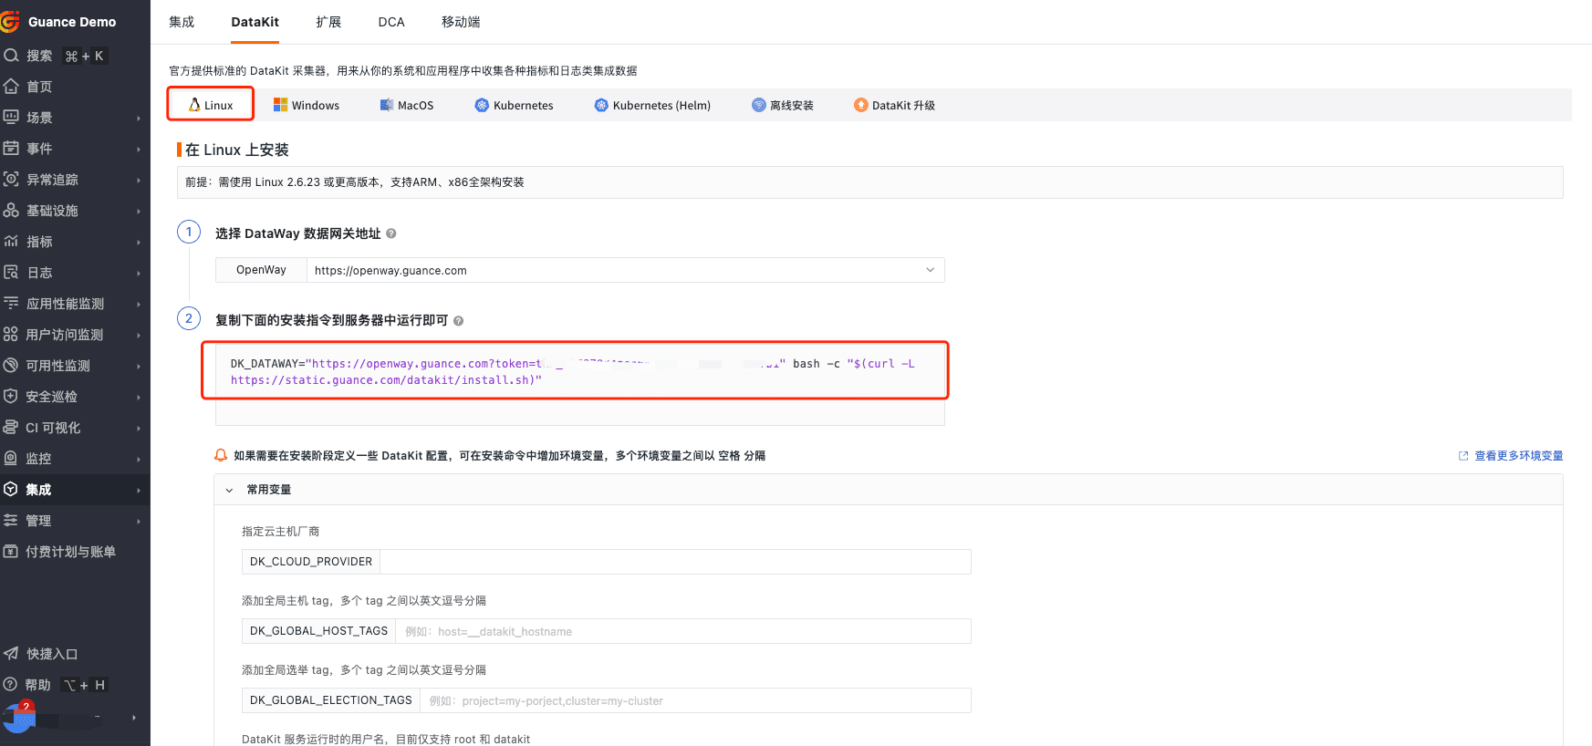Click the DK_CLOUD_PROVIDER input field

click(675, 562)
